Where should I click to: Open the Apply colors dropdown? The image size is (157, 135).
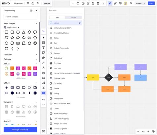click(x=12, y=27)
